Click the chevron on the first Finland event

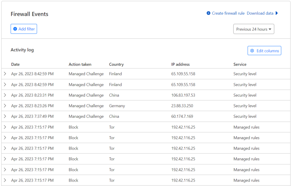tap(5, 74)
